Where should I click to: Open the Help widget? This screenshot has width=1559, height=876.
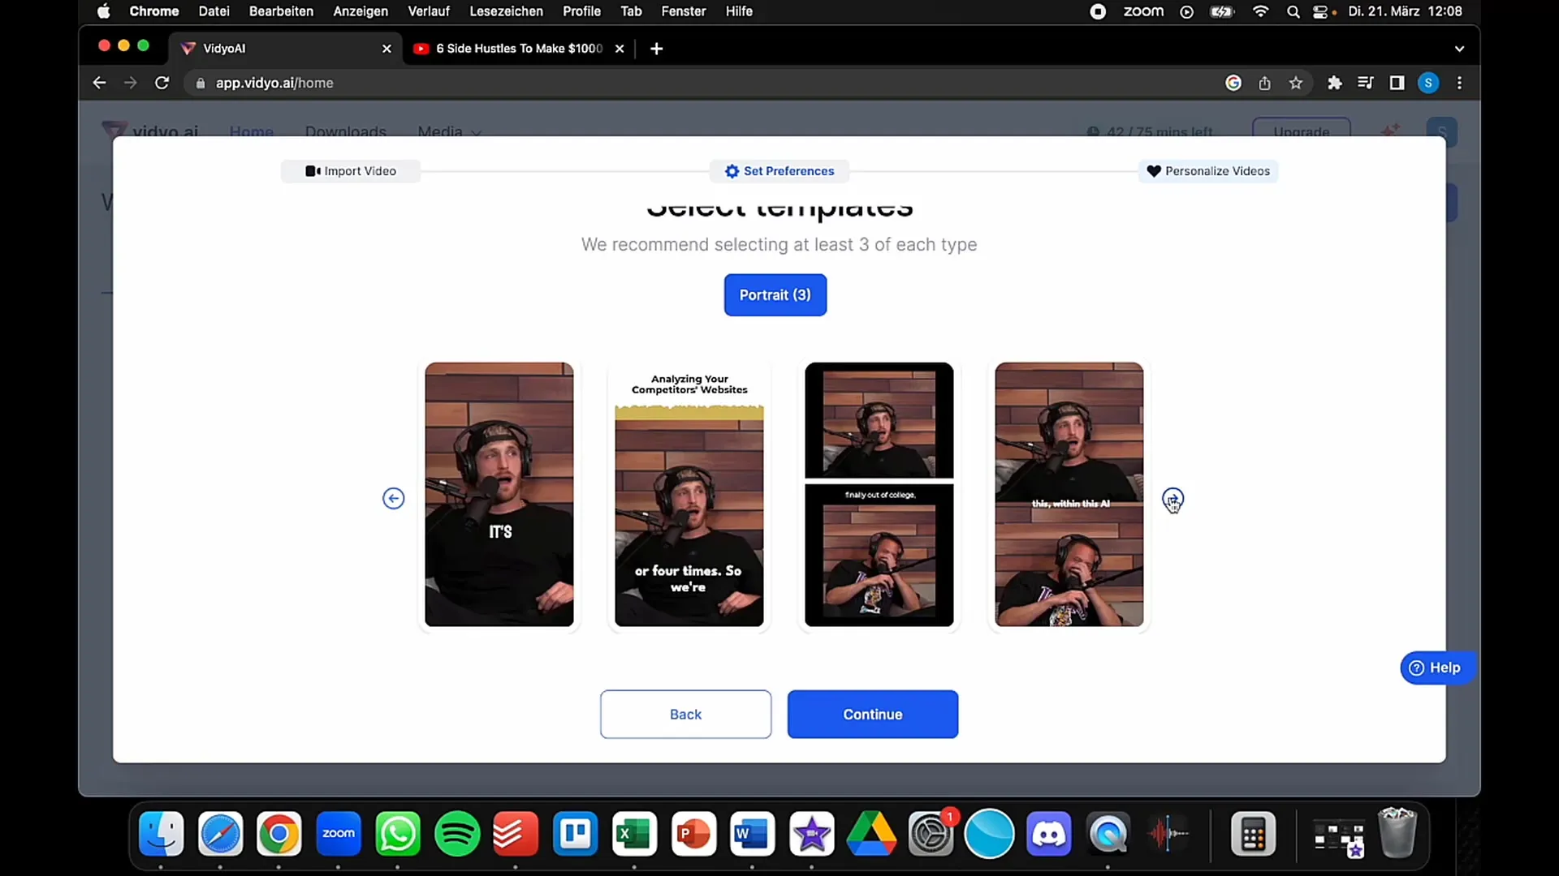pyautogui.click(x=1436, y=668)
